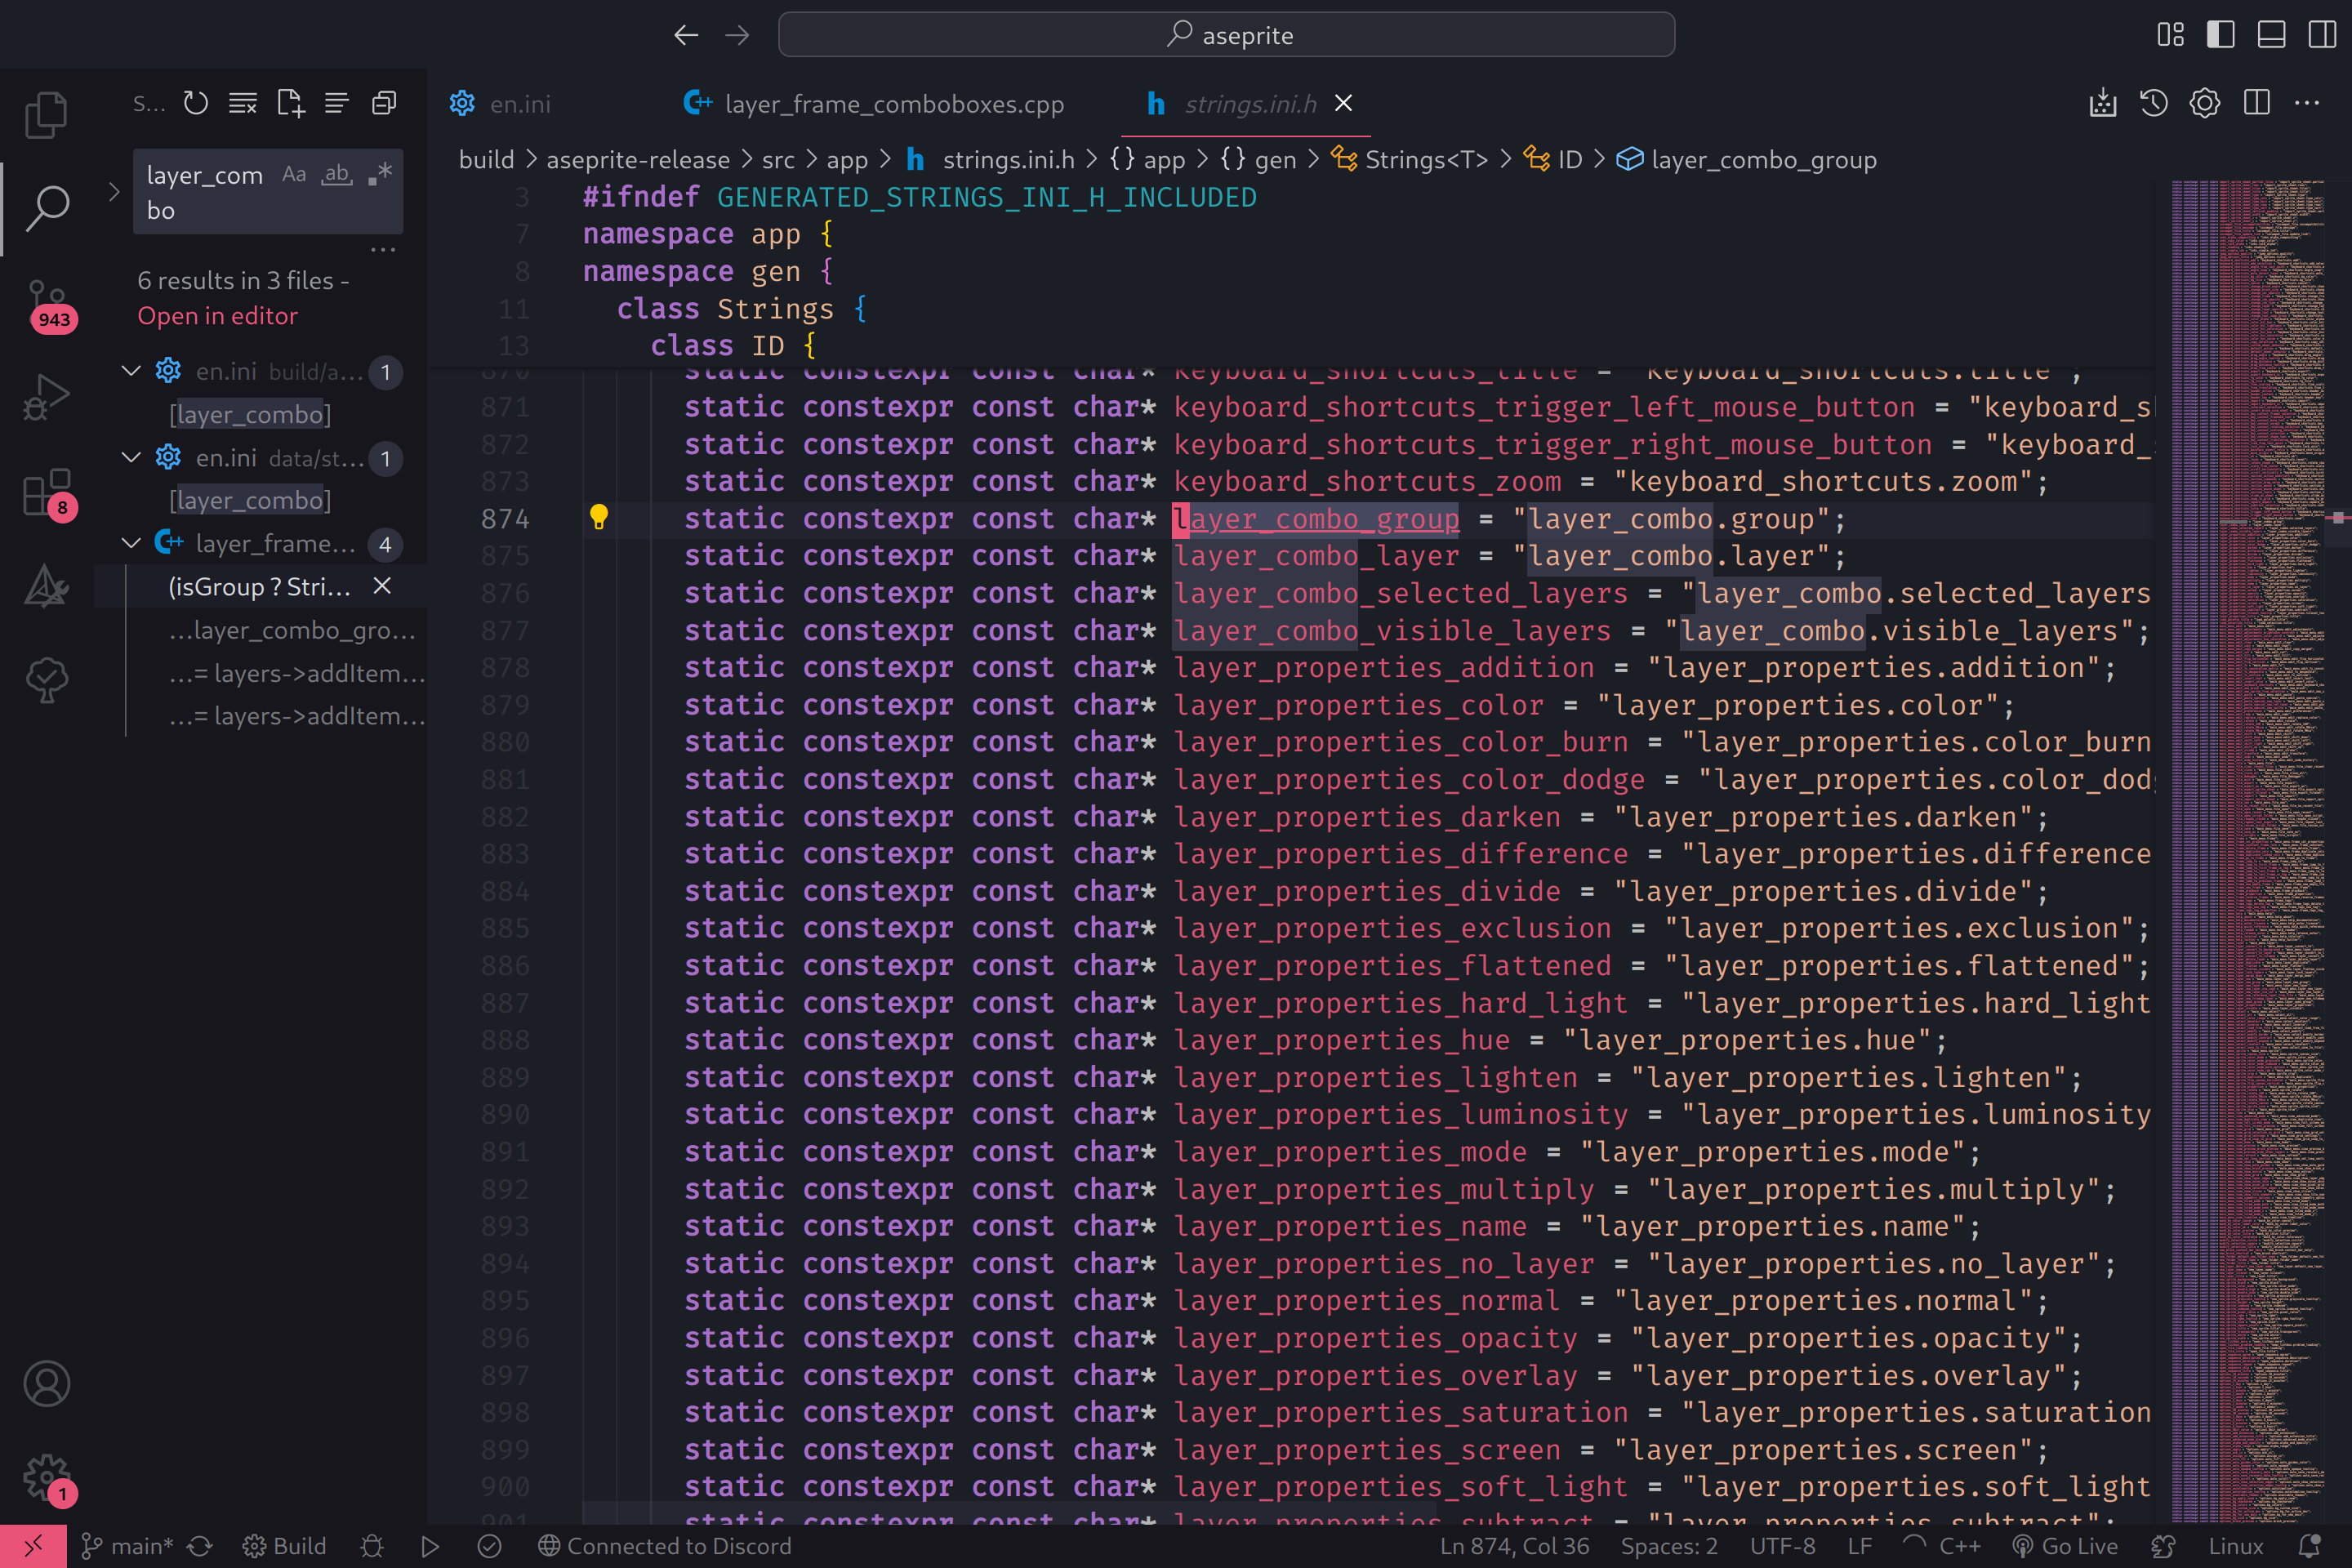Navigate forward with the right arrow
The width and height of the screenshot is (2352, 1568).
pyautogui.click(x=737, y=35)
